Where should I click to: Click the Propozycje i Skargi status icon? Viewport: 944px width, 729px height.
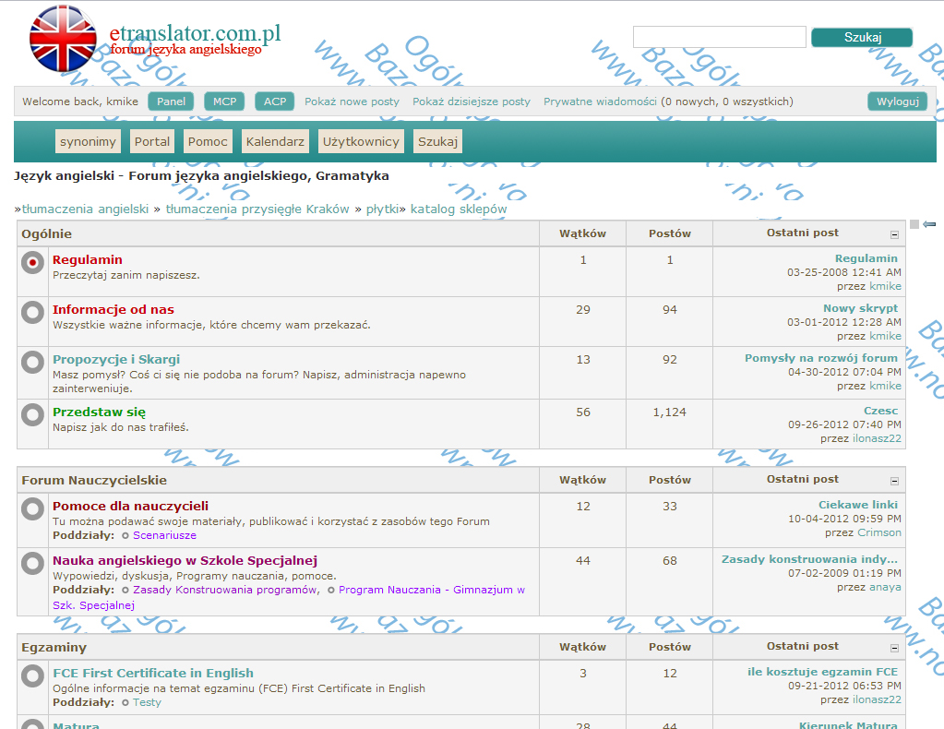tap(32, 362)
